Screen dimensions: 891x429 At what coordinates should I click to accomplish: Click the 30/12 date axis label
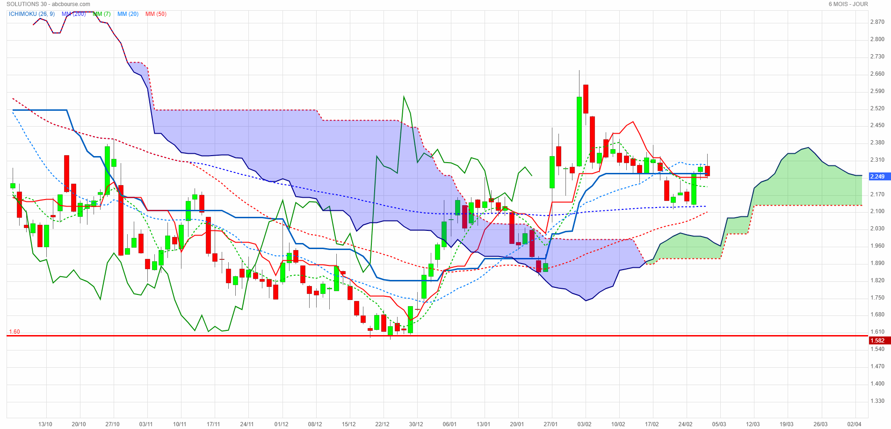click(416, 424)
